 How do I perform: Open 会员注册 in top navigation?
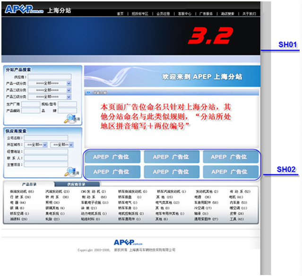pos(163,14)
